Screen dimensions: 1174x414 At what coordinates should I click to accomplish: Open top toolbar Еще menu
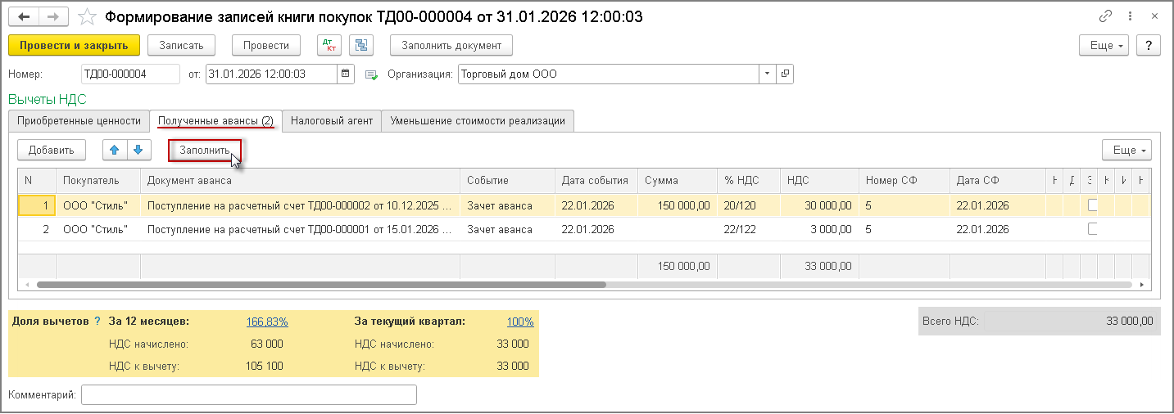point(1105,45)
